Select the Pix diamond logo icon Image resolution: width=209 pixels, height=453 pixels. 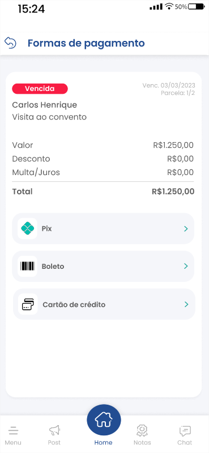pyautogui.click(x=27, y=228)
